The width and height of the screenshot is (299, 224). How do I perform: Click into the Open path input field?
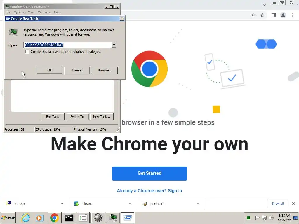68,45
